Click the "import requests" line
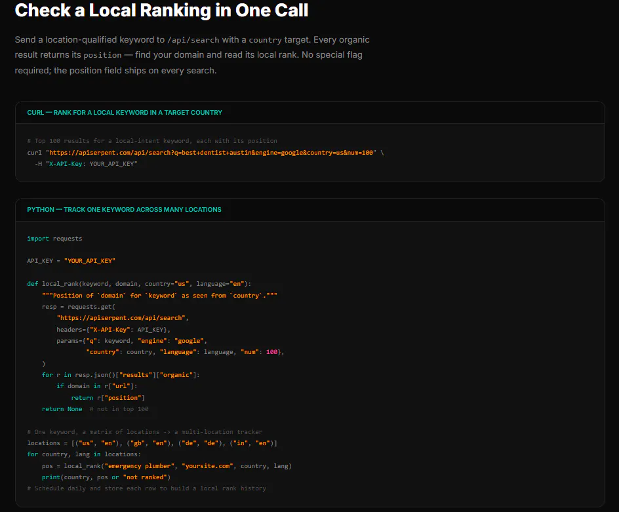Image resolution: width=619 pixels, height=512 pixels. tap(54, 239)
